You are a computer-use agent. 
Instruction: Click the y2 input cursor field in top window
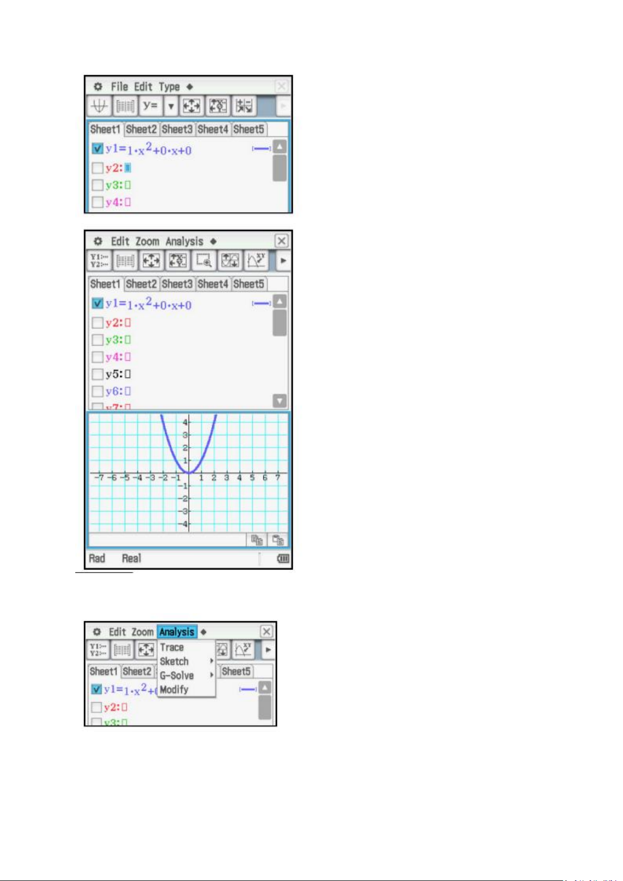[128, 168]
